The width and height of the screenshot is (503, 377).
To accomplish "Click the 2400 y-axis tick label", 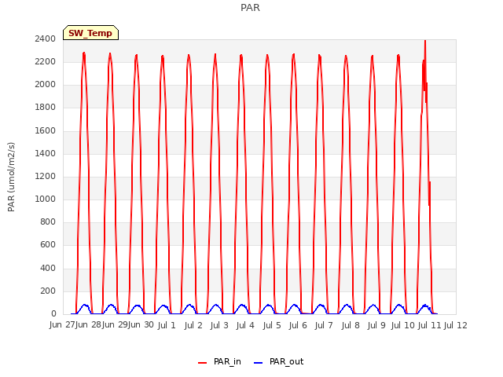I will tap(46, 38).
